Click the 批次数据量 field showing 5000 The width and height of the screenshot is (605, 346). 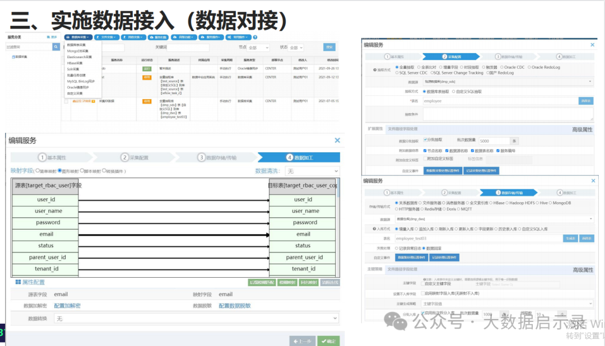(494, 141)
